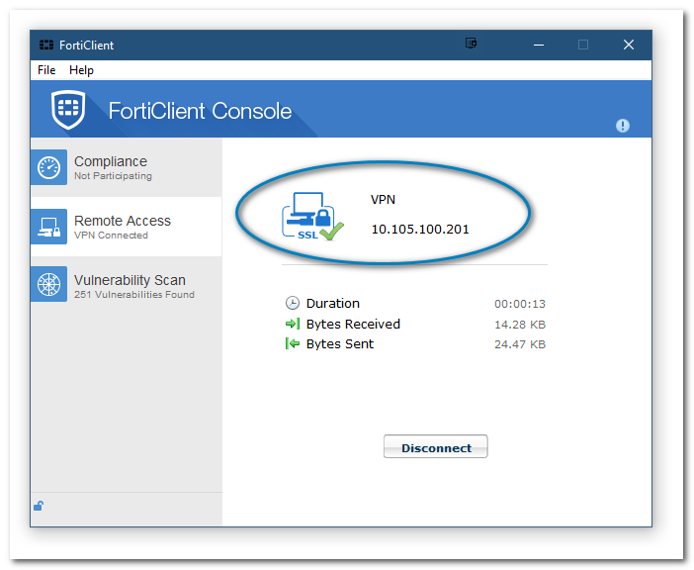
Task: Open the Help menu
Action: (x=81, y=70)
